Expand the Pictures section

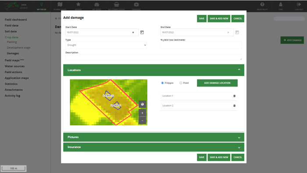(x=153, y=137)
